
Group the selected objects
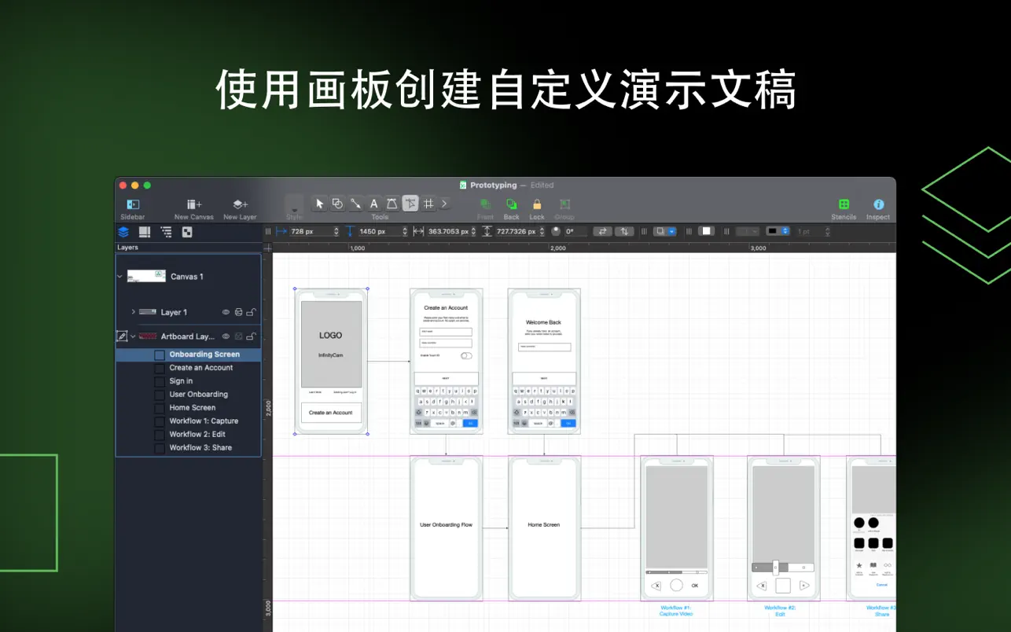coord(564,209)
